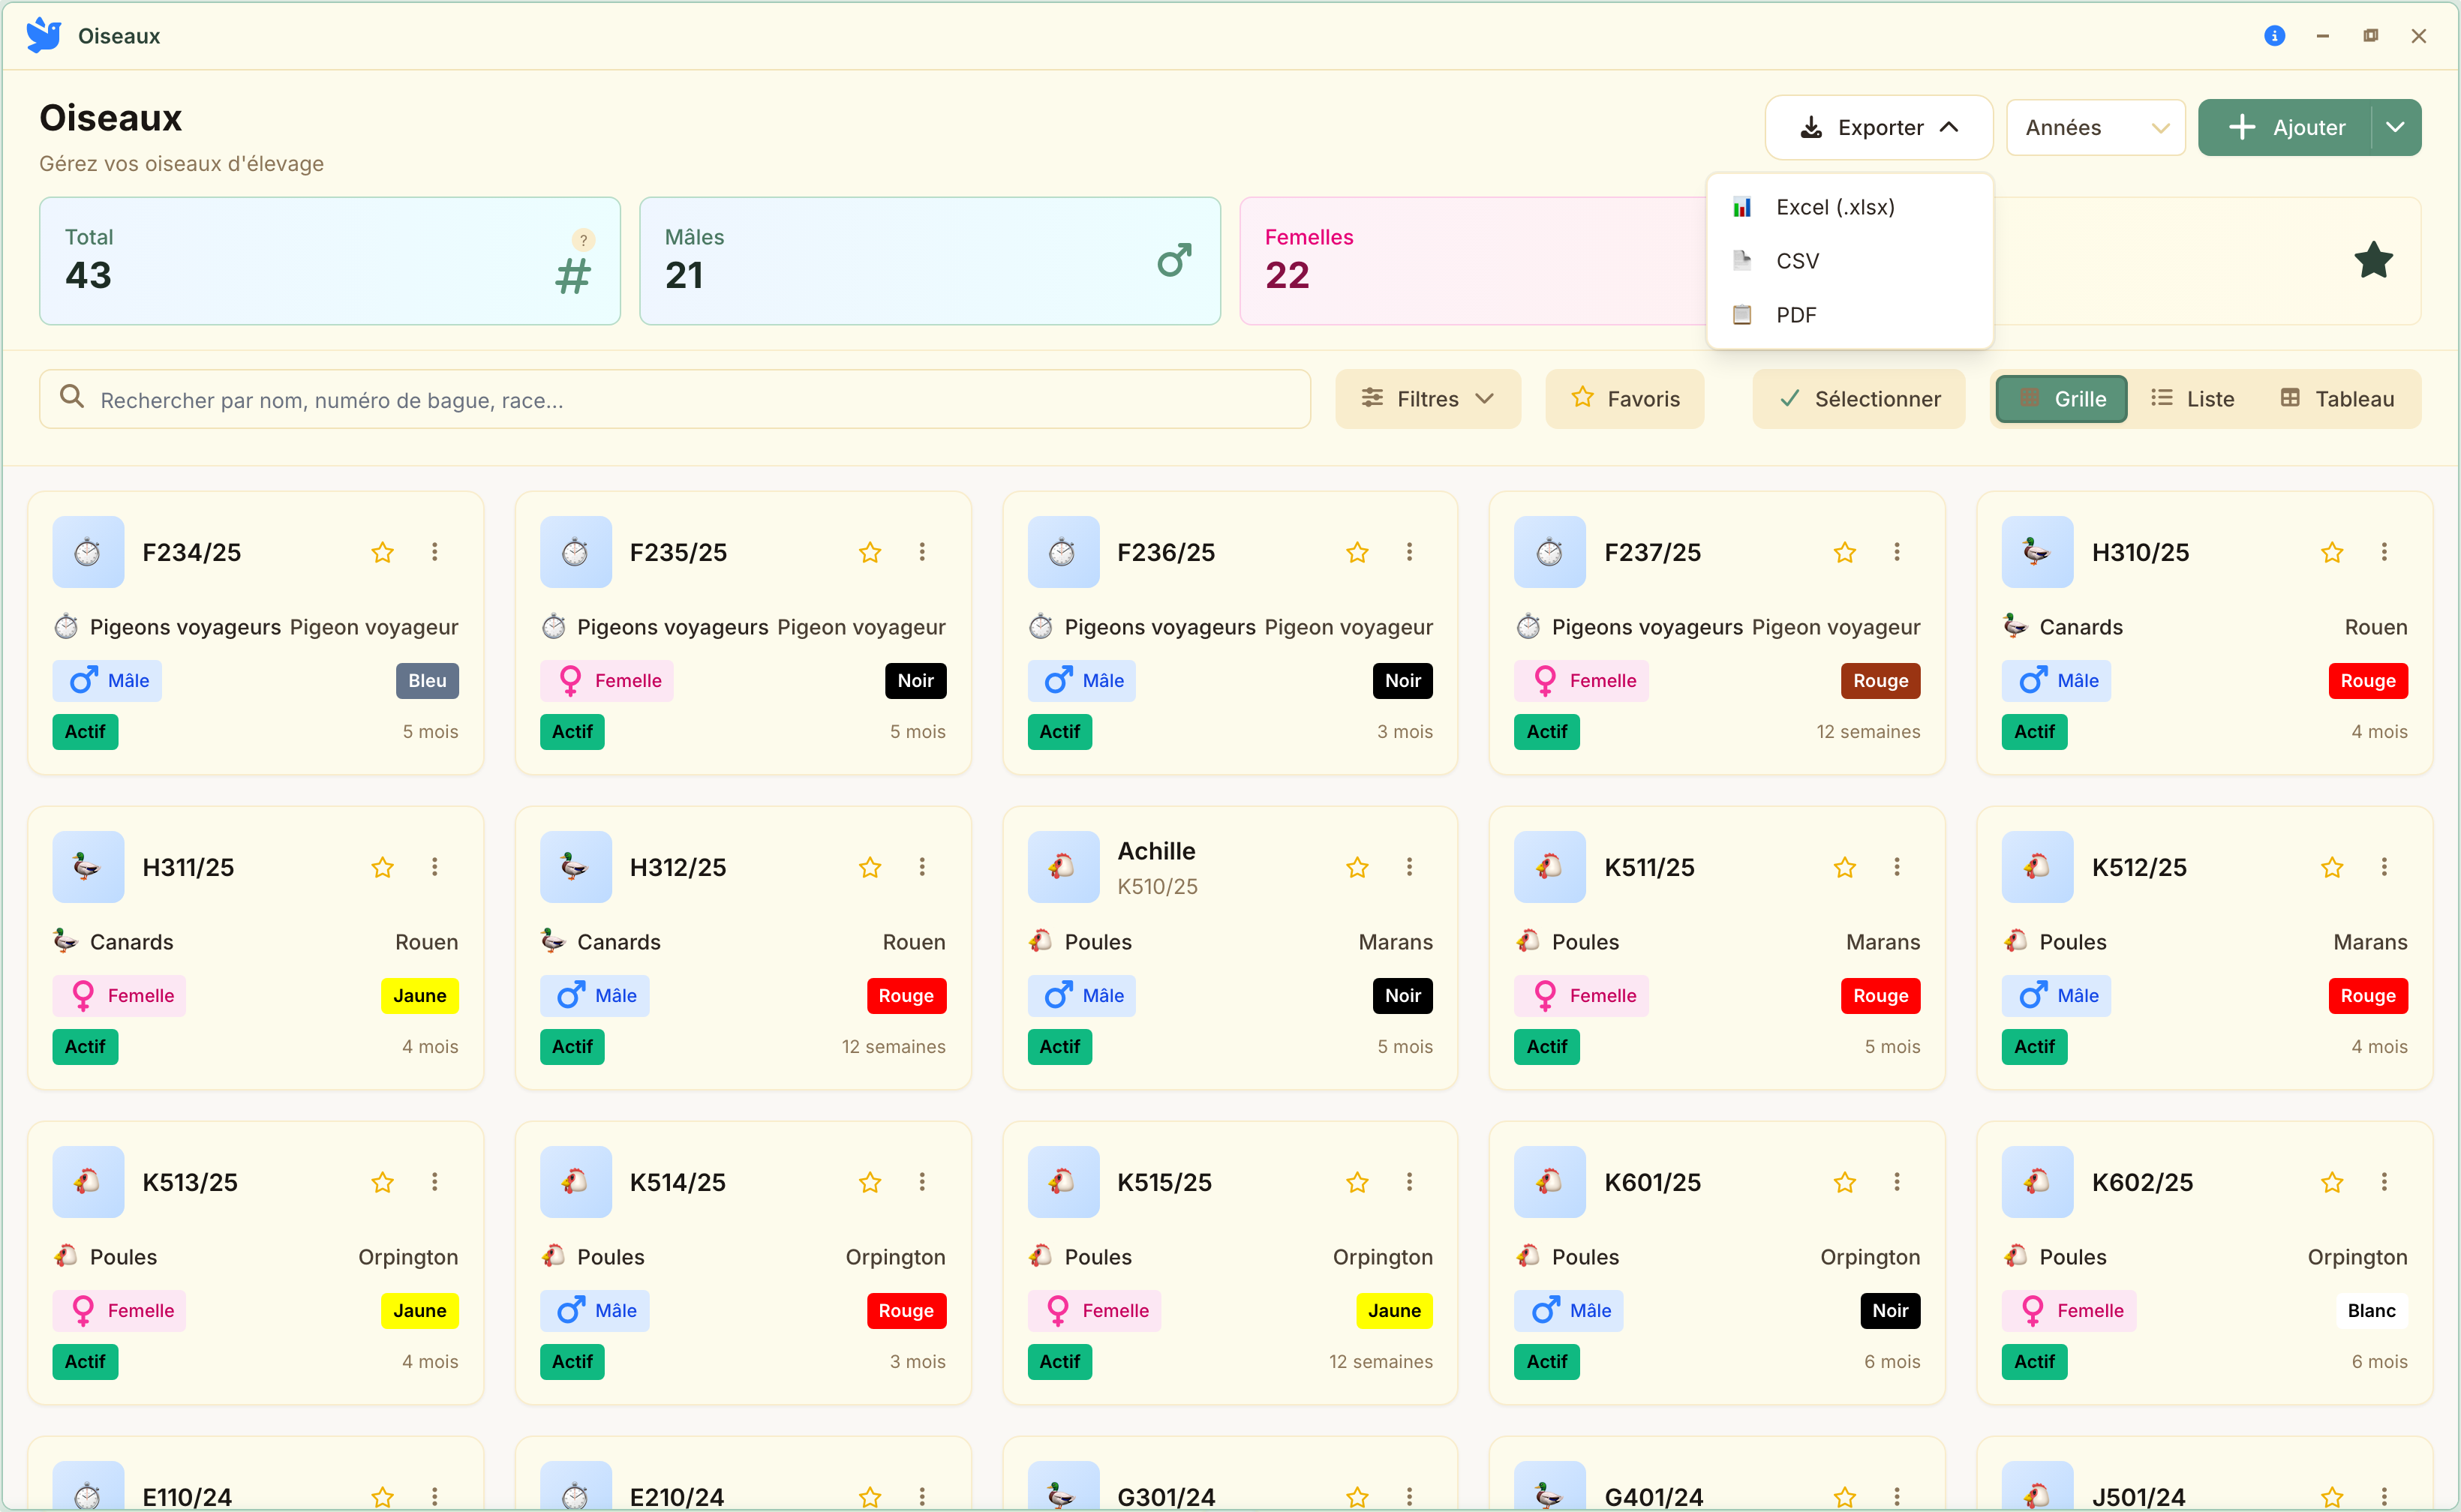Click the duck avatar icon of H311/25
Viewport: 2461px width, 1512px height.
coord(88,867)
